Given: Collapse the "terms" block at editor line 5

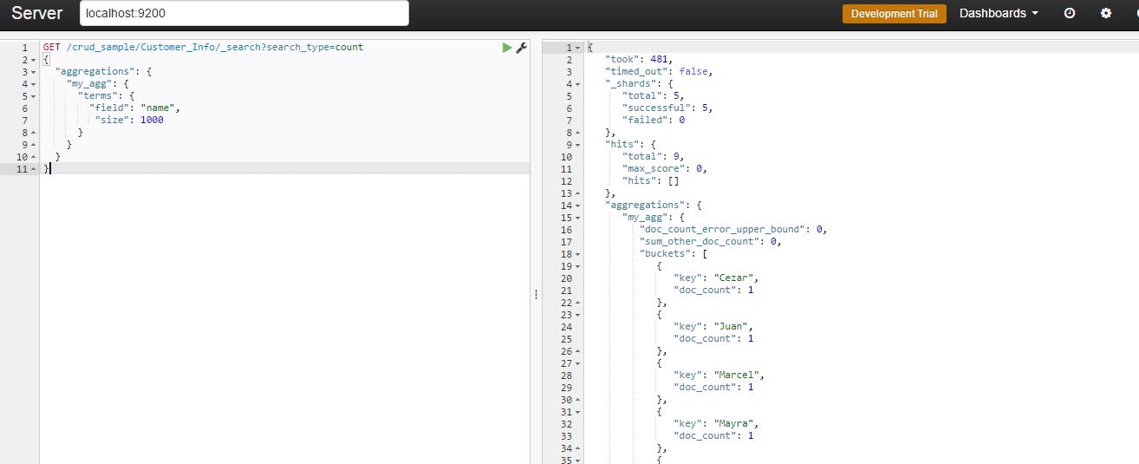Looking at the screenshot, I should pyautogui.click(x=33, y=96).
